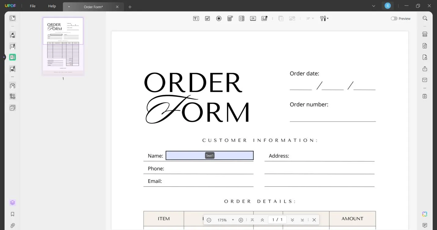
Task: Send the file by email icon
Action: [425, 80]
